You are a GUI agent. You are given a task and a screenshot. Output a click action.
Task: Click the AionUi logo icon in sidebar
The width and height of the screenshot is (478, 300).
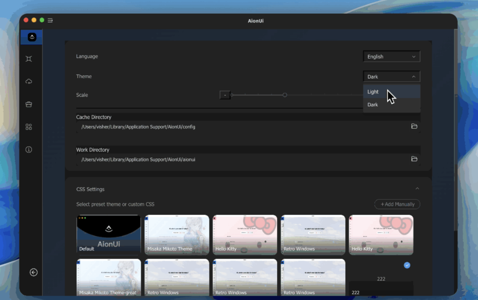[31, 37]
